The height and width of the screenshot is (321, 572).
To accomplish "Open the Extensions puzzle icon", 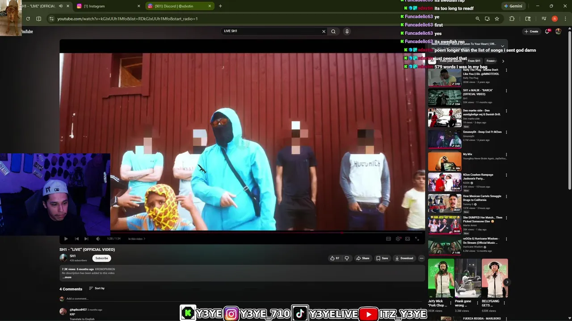I will tap(512, 19).
